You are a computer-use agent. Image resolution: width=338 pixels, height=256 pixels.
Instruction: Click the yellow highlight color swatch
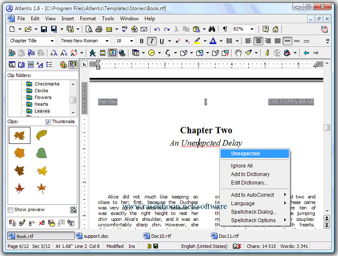(197, 41)
